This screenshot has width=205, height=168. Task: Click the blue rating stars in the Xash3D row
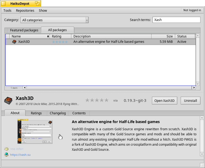click(60, 42)
